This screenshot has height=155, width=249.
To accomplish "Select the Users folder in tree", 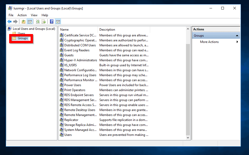I will pos(21,34).
